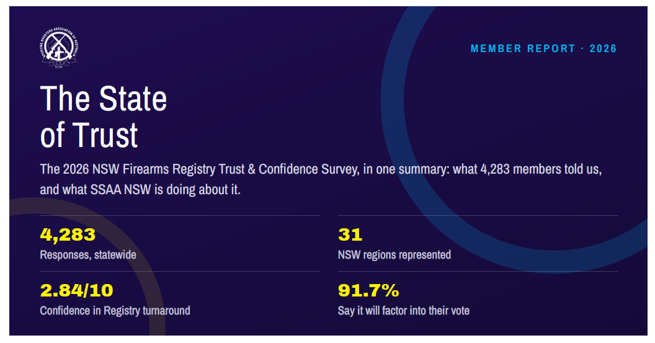Viewport: 655px width, 343px height.
Task: Click the yellow 4,283 statistic
Action: pos(68,235)
